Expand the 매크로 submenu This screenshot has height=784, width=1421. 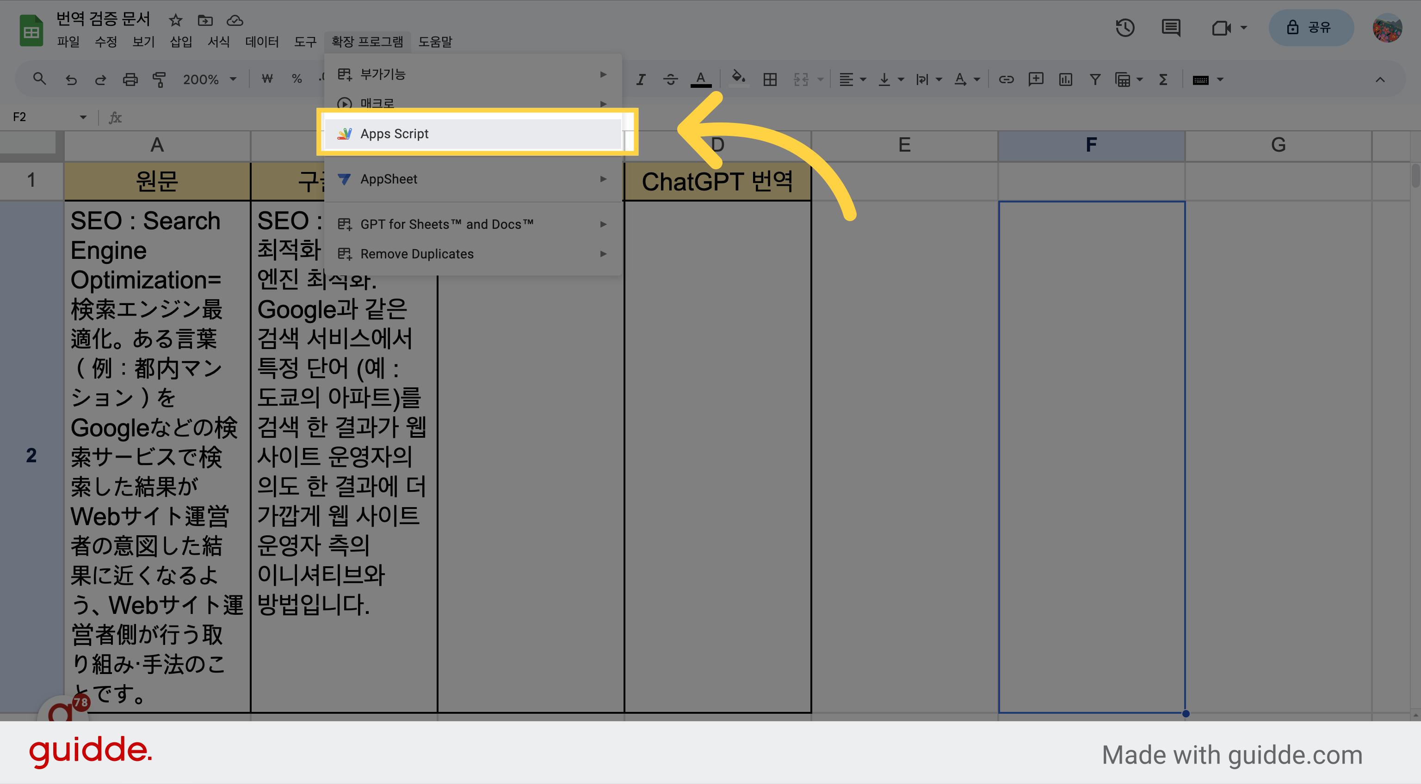[473, 103]
